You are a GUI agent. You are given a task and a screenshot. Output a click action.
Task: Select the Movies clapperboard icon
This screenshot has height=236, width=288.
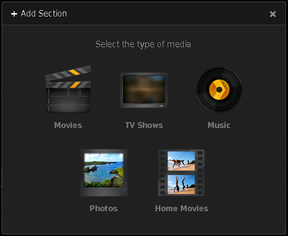tap(68, 89)
